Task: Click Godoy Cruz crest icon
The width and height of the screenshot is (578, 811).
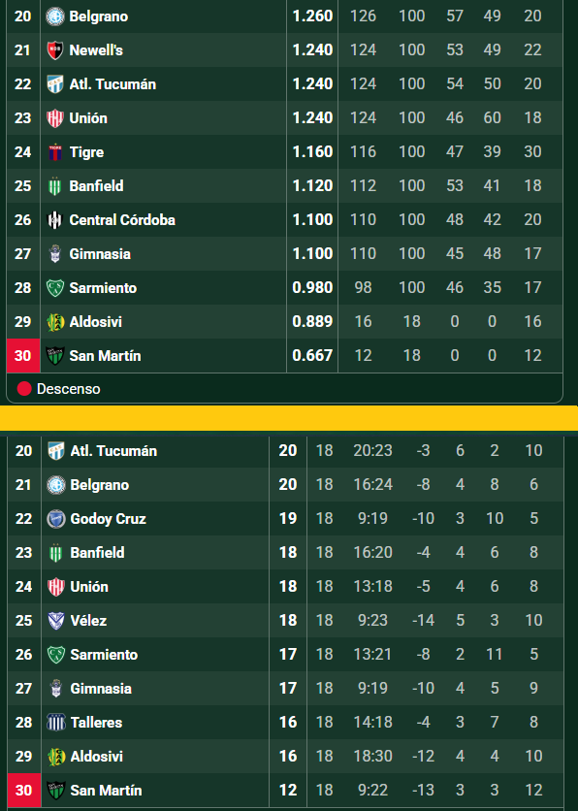Action: coord(56,519)
